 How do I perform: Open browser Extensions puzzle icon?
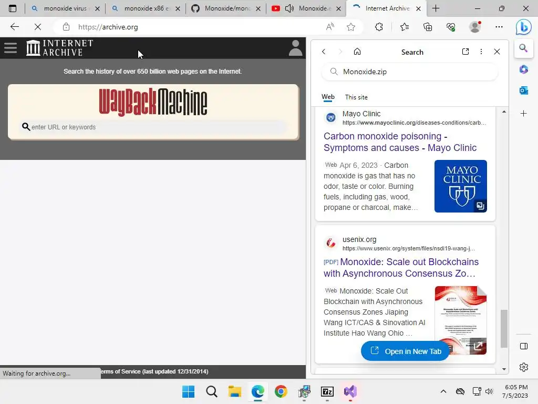379,27
